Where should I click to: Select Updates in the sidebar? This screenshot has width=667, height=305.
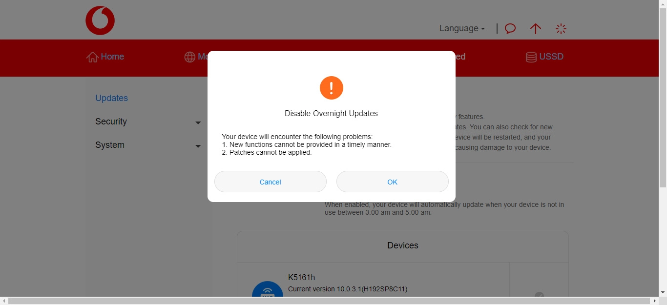point(111,98)
